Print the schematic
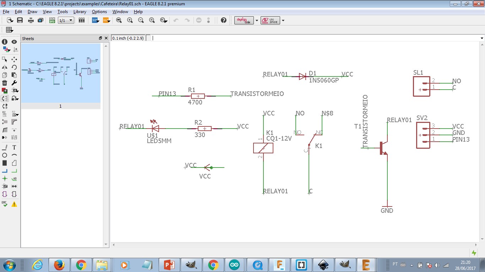Screen dimensions: 485x272 pos(31,20)
